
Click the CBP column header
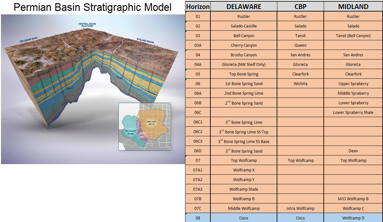[x=300, y=6]
